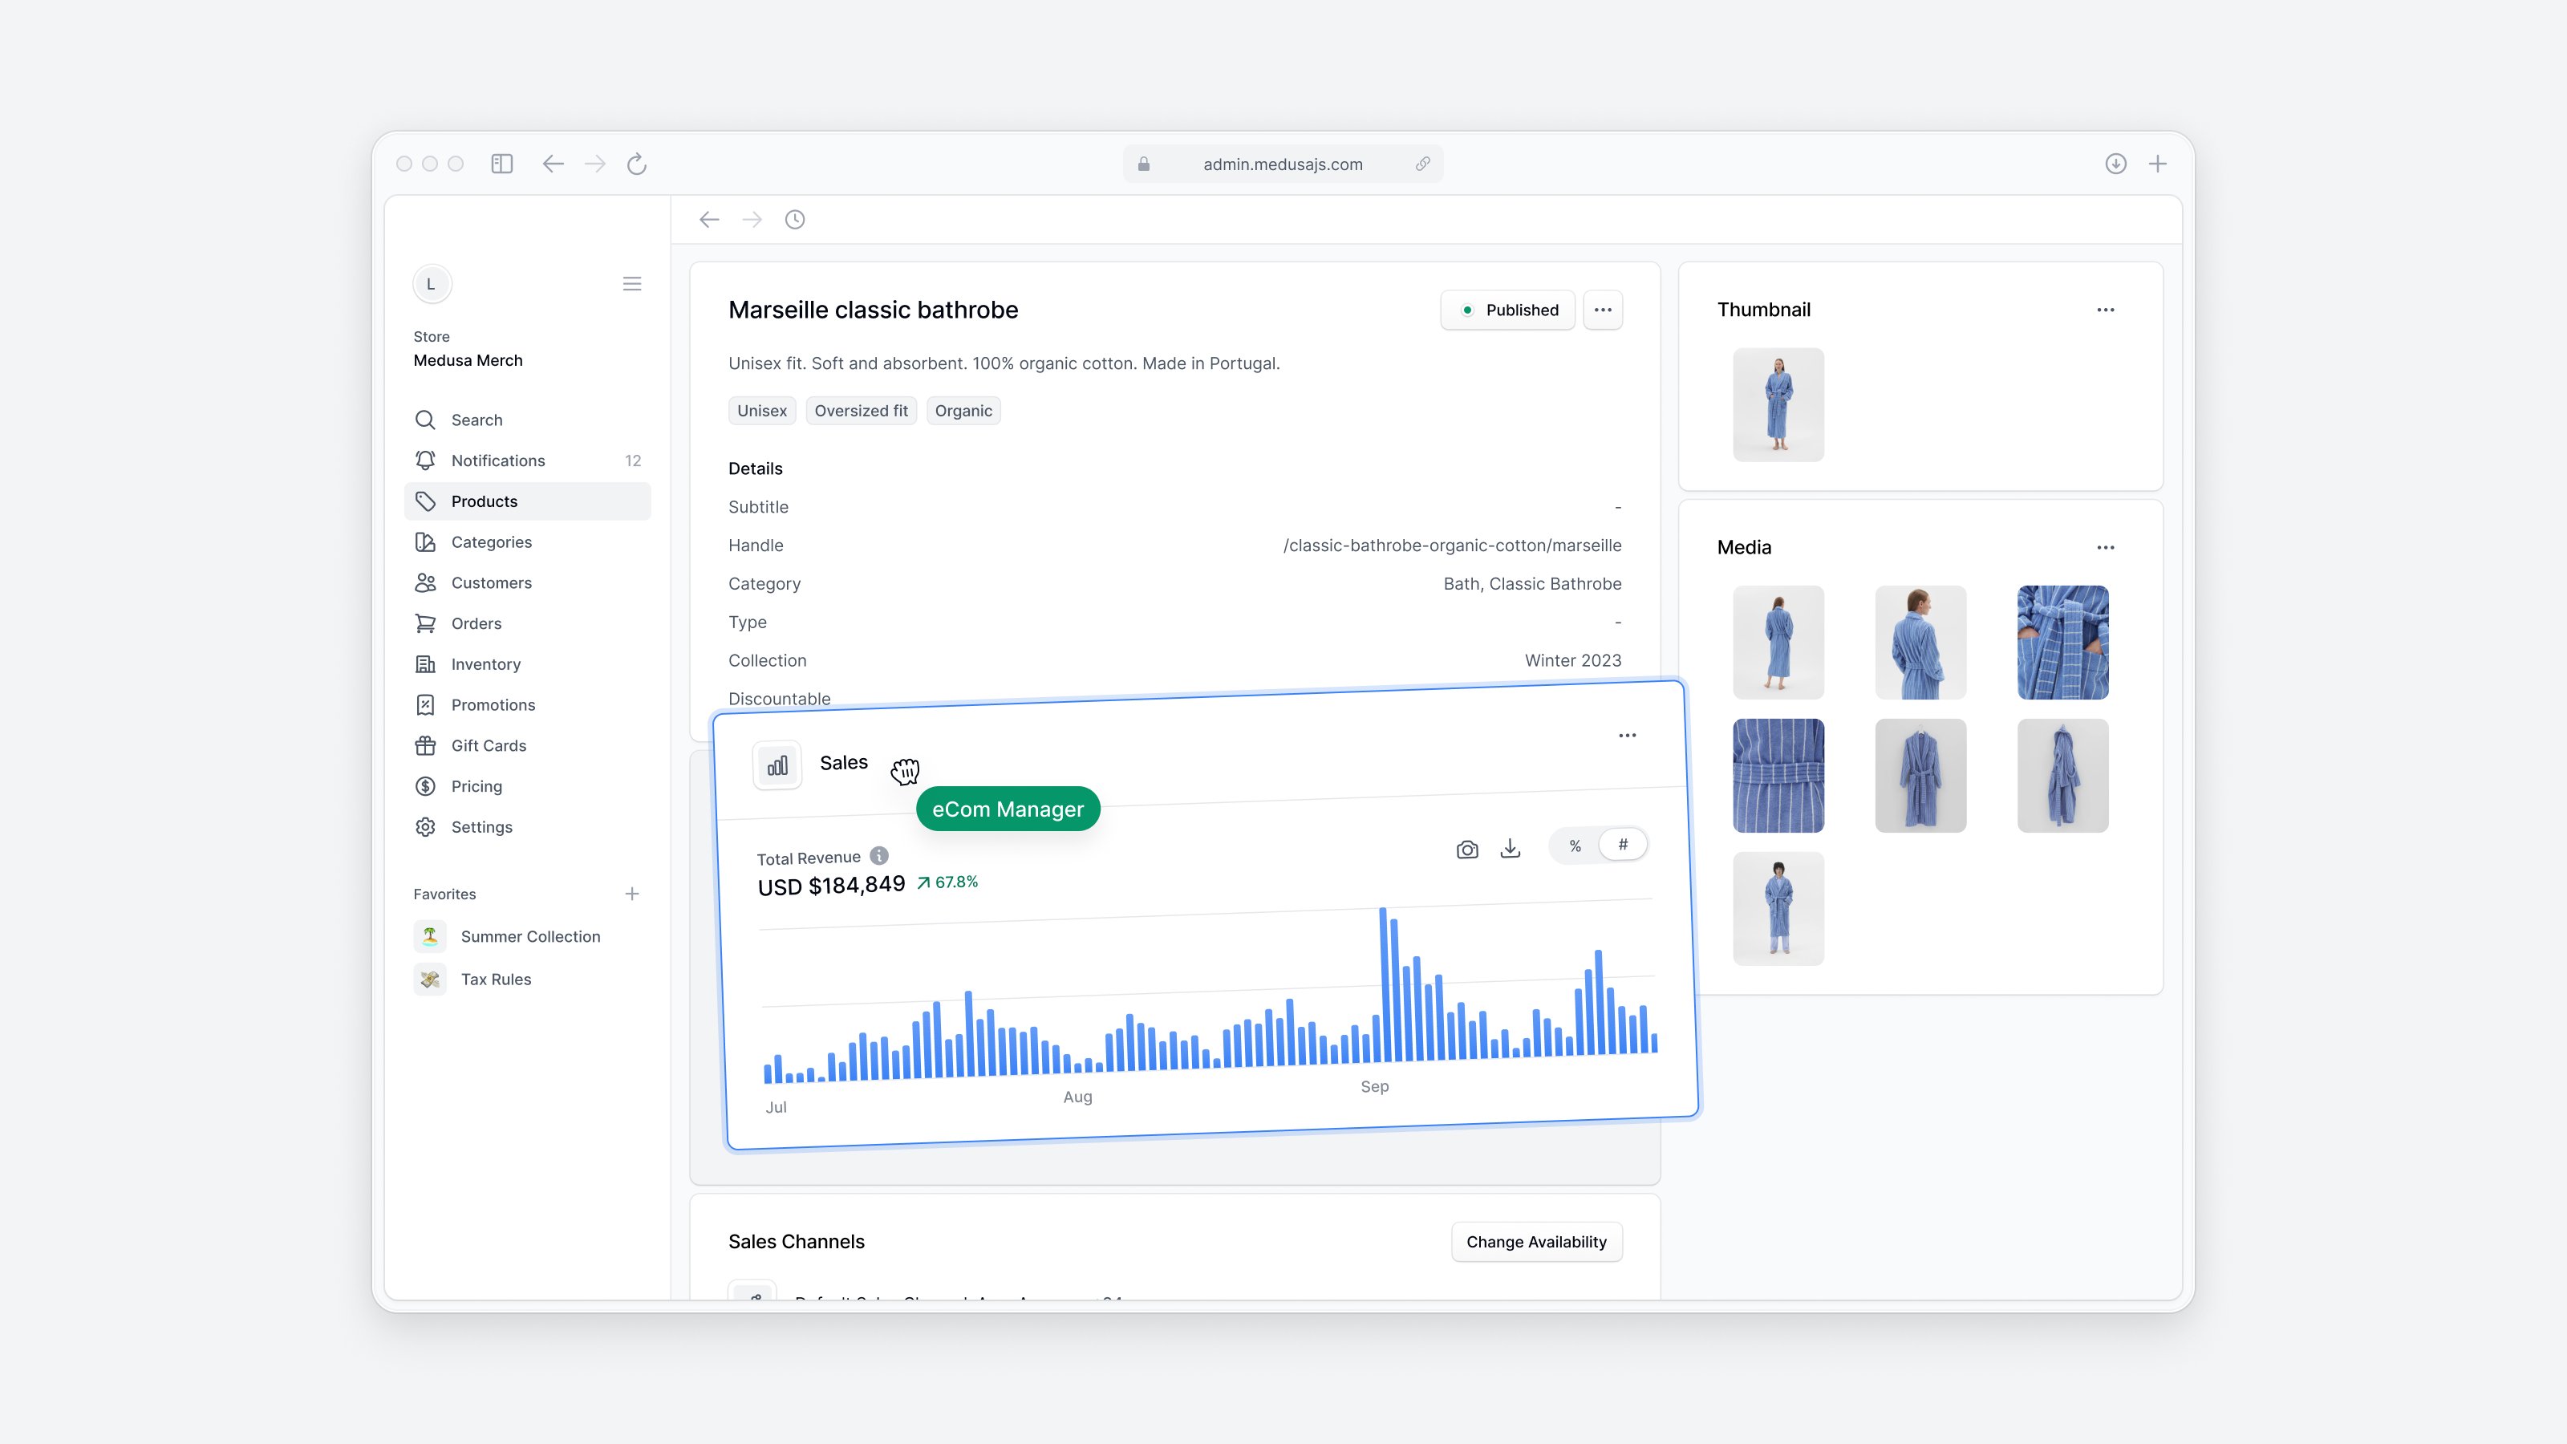Open last Media image in bottom row
This screenshot has height=1444, width=2567.
pyautogui.click(x=1778, y=909)
